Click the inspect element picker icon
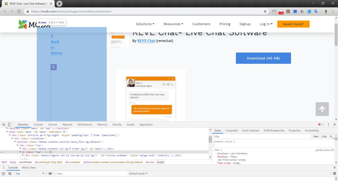This screenshot has height=181, width=338. (x=4, y=125)
